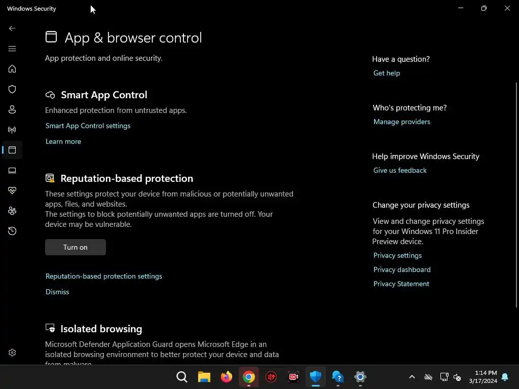
Task: Launch Firefox from the taskbar
Action: 227,377
